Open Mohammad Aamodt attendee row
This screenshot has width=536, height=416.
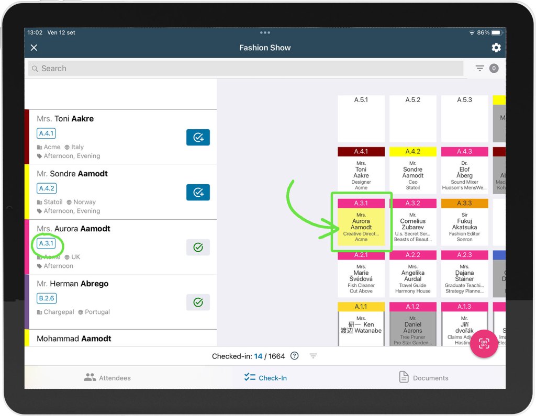click(x=121, y=338)
